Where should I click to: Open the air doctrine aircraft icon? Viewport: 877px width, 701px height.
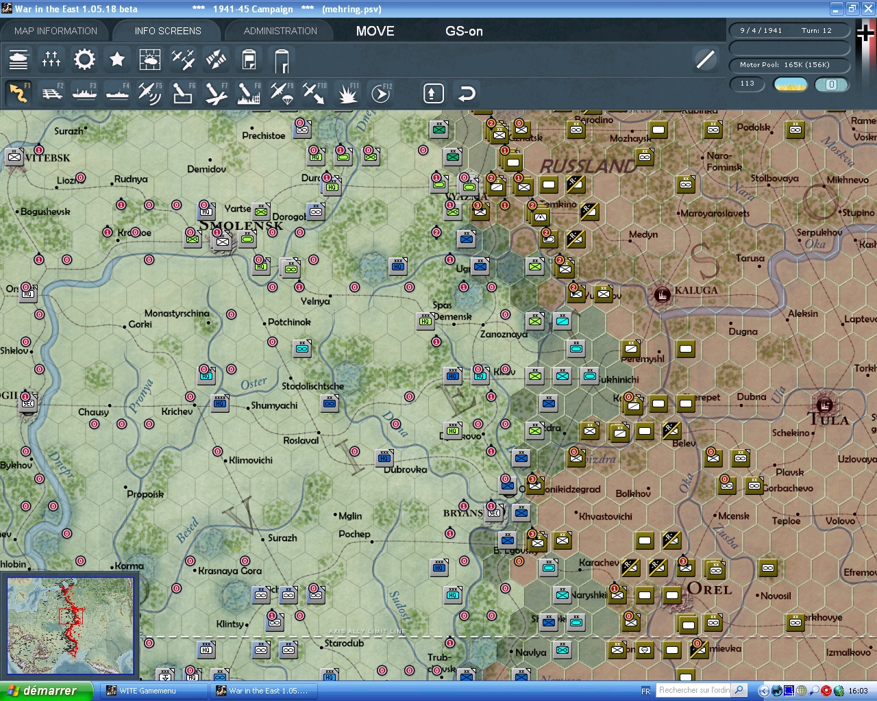click(x=183, y=60)
